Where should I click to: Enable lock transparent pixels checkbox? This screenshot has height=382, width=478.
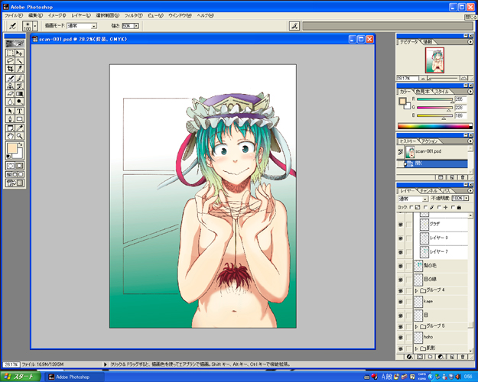[411, 207]
